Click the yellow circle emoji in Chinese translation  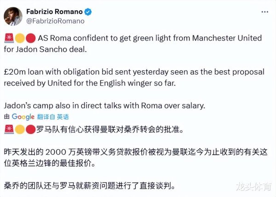pyautogui.click(x=20, y=129)
